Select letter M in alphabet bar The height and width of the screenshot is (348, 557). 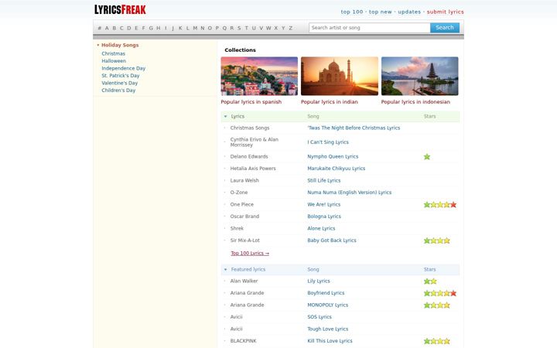pyautogui.click(x=195, y=28)
